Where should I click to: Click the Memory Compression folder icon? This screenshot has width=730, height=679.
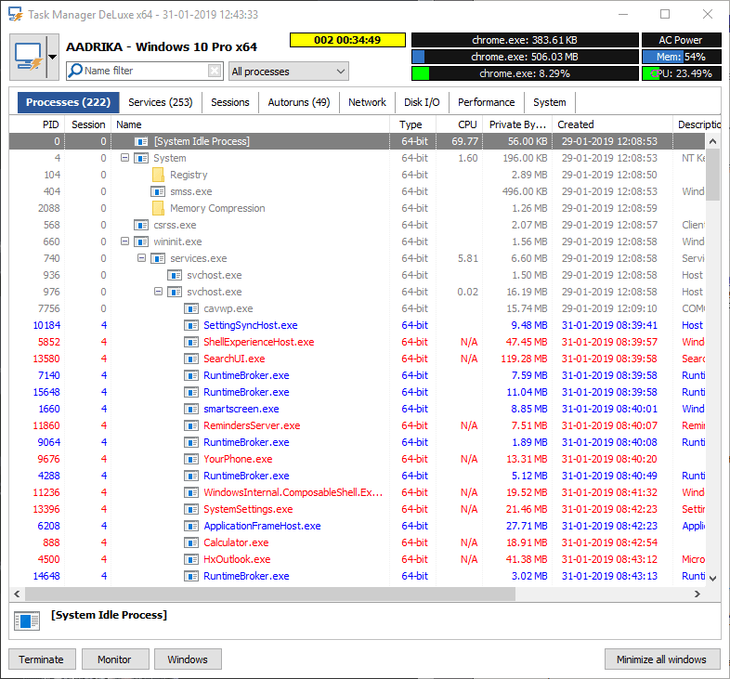(x=158, y=208)
